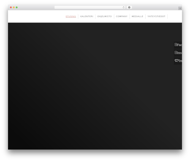190x161 pixels.
Task: Navigate to MEDIALLE
Action: coord(138,16)
